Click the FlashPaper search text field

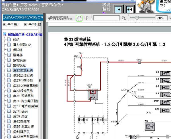coord(106,18)
